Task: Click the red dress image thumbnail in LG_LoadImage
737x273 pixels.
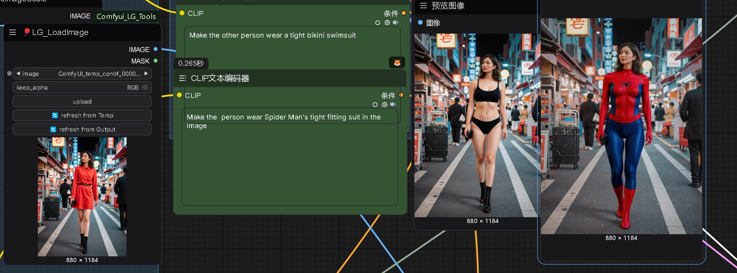Action: coord(82,197)
